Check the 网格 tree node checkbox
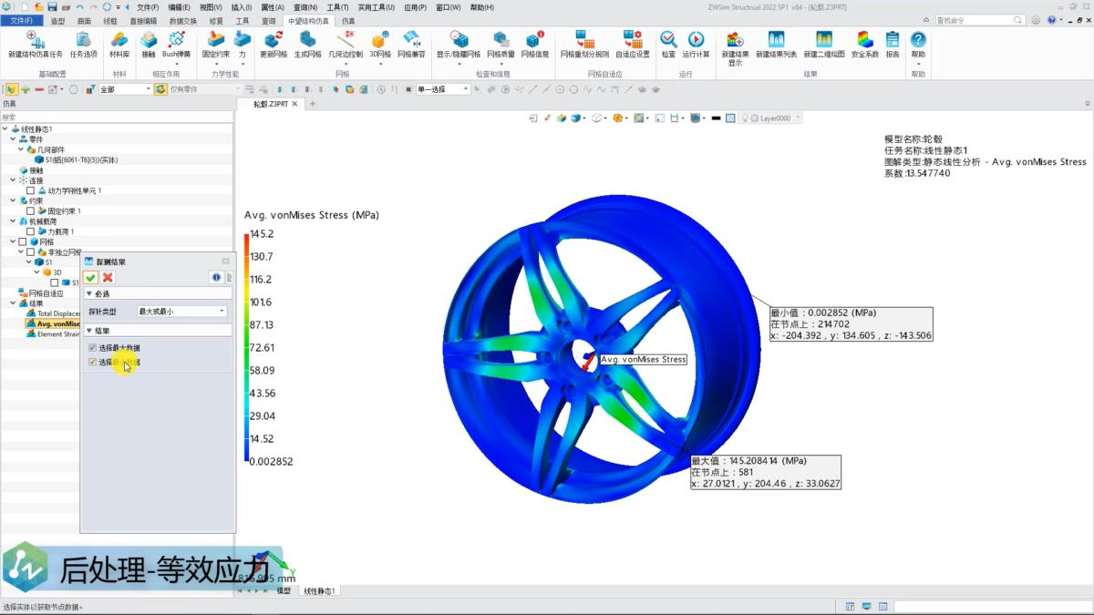The width and height of the screenshot is (1094, 615). [x=21, y=241]
